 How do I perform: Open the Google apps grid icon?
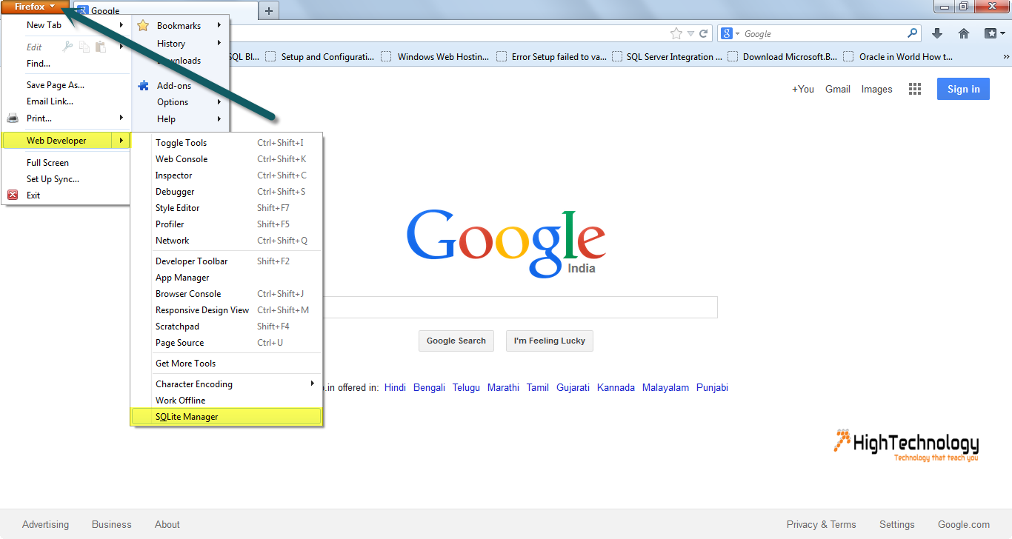point(915,89)
